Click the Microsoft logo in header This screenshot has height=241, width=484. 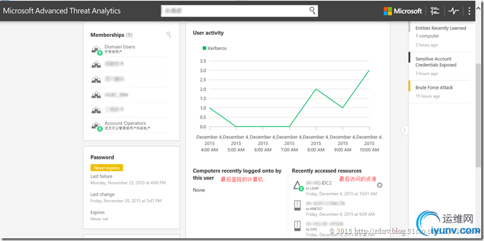(402, 11)
